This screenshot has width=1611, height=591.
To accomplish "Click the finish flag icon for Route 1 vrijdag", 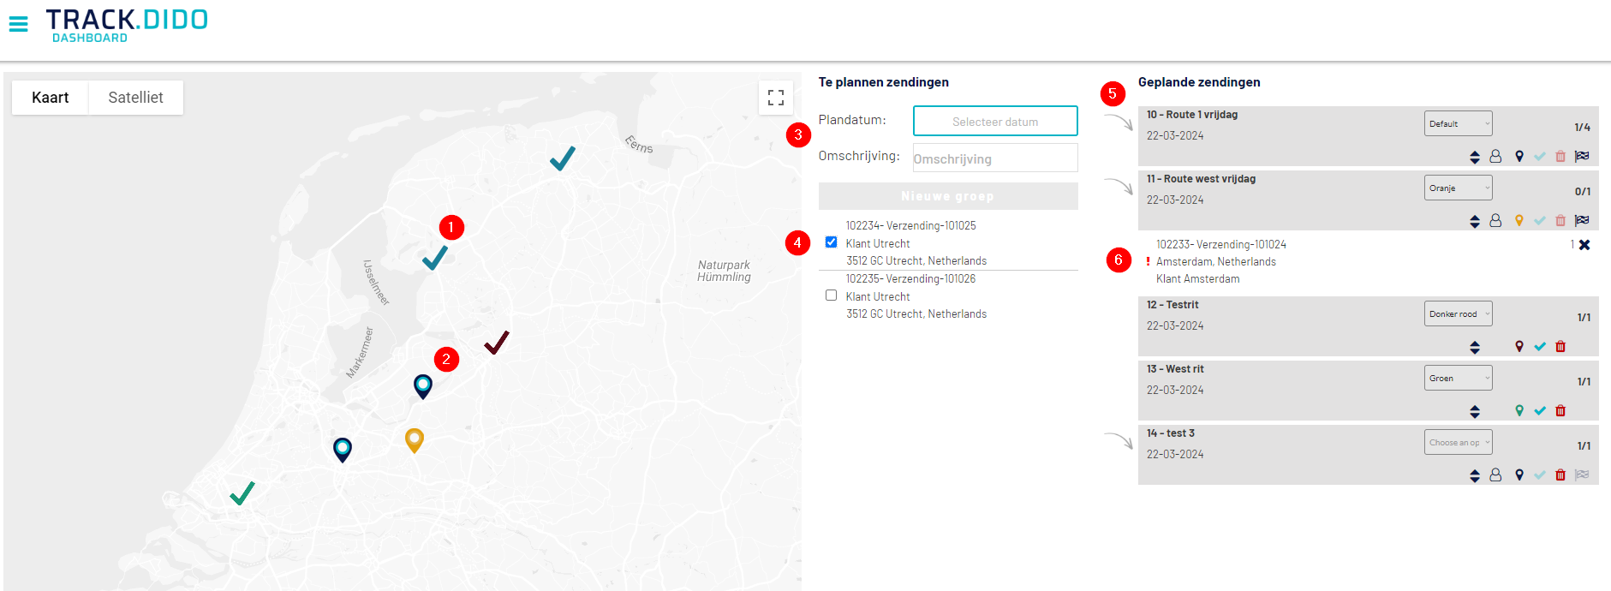I will [x=1582, y=156].
